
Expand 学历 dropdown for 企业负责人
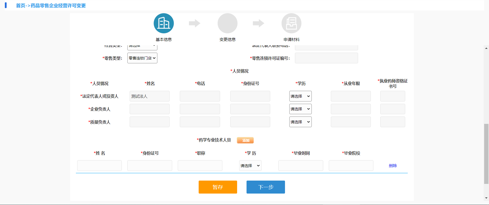point(300,109)
